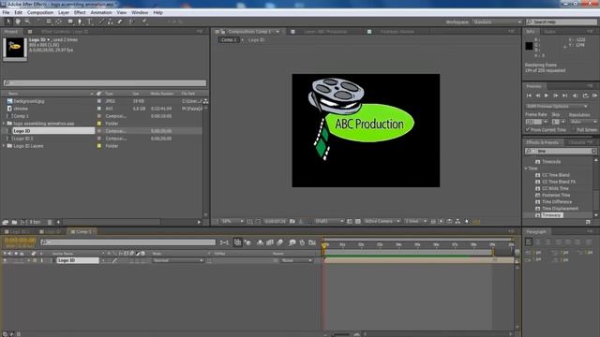Switch to the Audio panel tab
Viewport: 600px width, 337px height.
click(x=550, y=32)
